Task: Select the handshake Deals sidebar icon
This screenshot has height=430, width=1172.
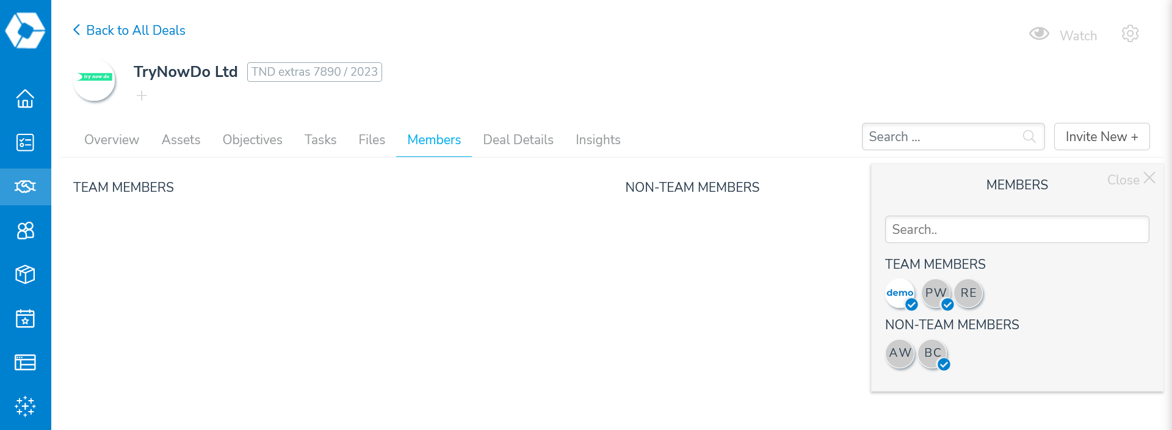Action: click(x=25, y=186)
